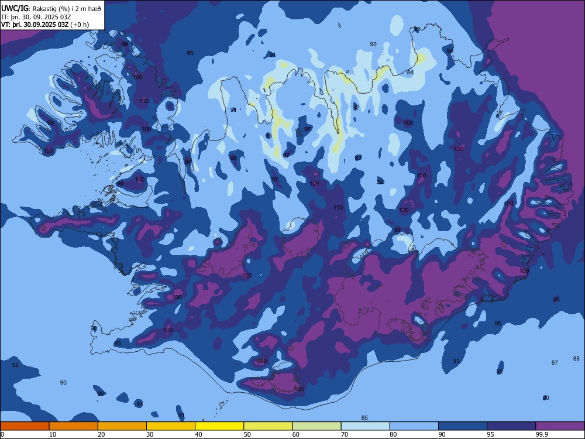Click the humidity value '87' on the map
This screenshot has width=585, height=439.
(x=555, y=362)
